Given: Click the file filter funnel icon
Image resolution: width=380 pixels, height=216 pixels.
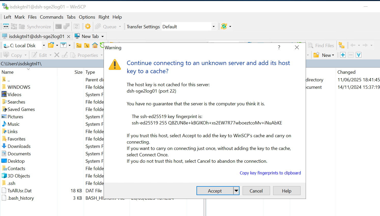Looking at the screenshot, I should tap(63, 45).
